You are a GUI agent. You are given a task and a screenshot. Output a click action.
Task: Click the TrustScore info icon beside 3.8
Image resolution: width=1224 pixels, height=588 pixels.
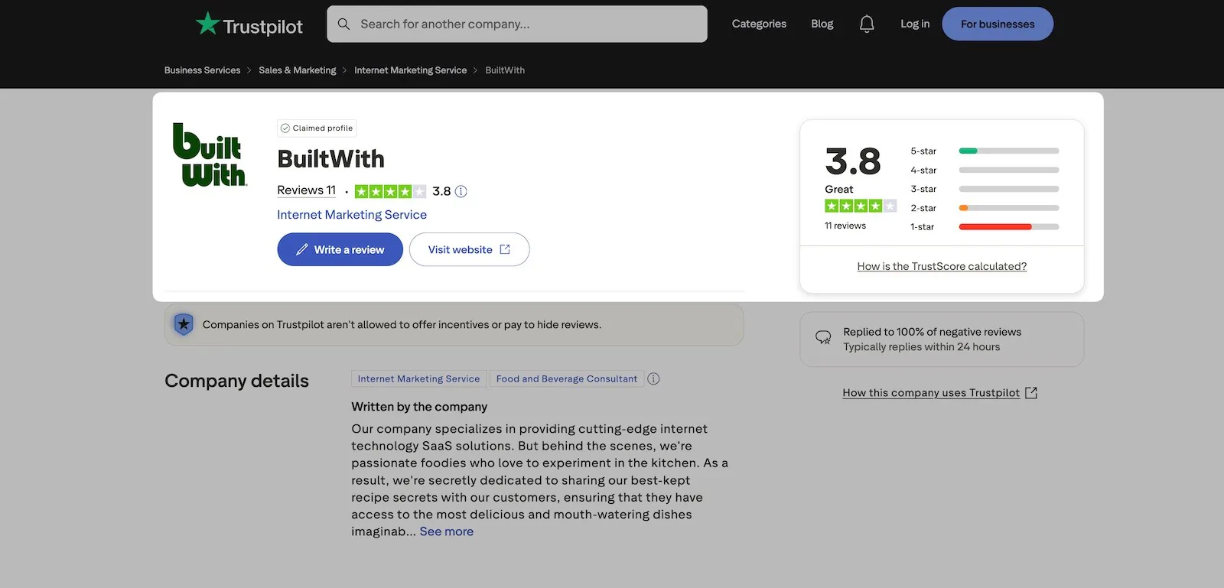click(x=461, y=191)
